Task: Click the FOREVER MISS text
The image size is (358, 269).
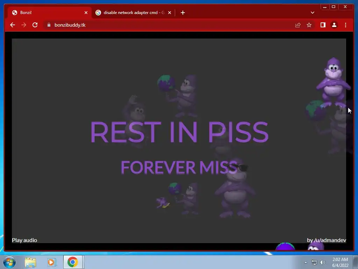Action: (x=179, y=167)
